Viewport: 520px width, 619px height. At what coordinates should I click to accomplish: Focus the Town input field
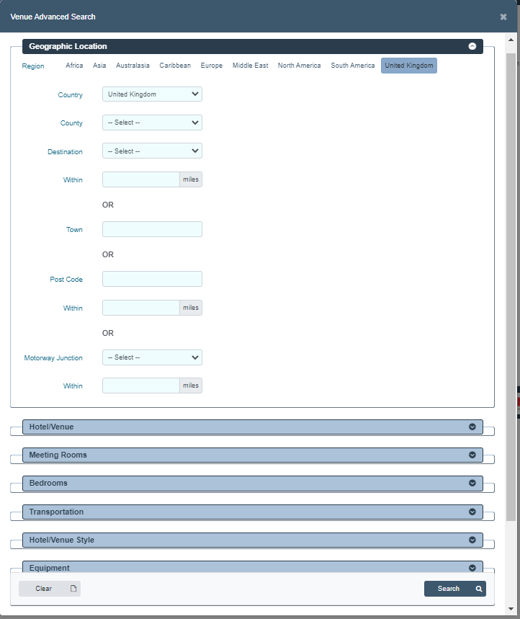click(152, 229)
